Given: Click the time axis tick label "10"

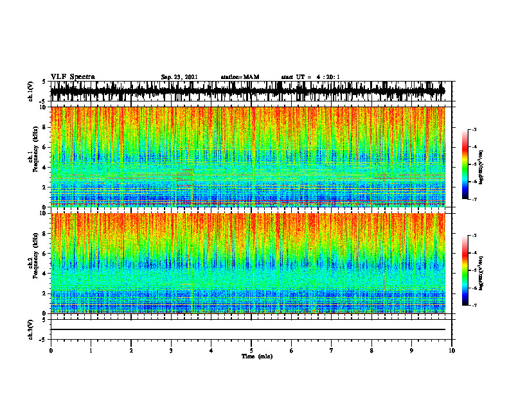Looking at the screenshot, I should coord(452,351).
